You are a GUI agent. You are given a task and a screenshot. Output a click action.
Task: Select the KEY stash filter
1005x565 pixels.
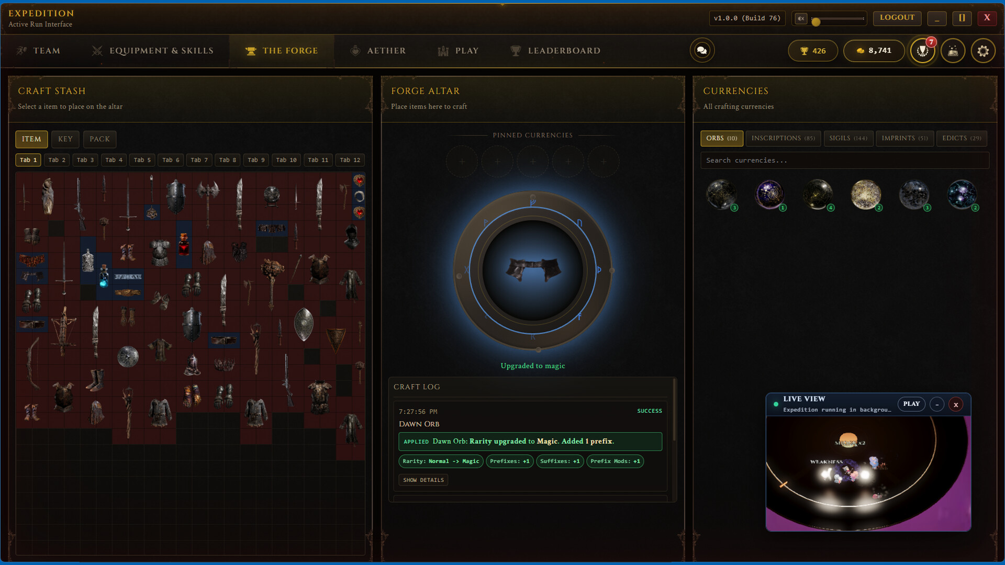pos(65,139)
